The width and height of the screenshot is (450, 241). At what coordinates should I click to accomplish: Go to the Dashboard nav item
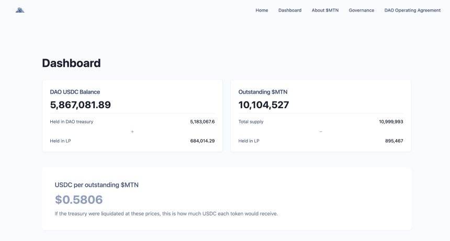tap(290, 10)
